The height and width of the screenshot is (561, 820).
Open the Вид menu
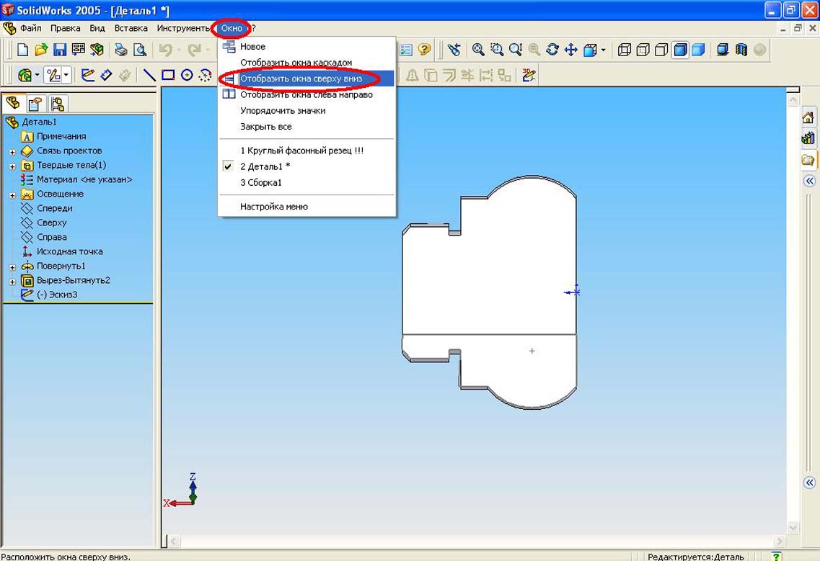pyautogui.click(x=97, y=28)
